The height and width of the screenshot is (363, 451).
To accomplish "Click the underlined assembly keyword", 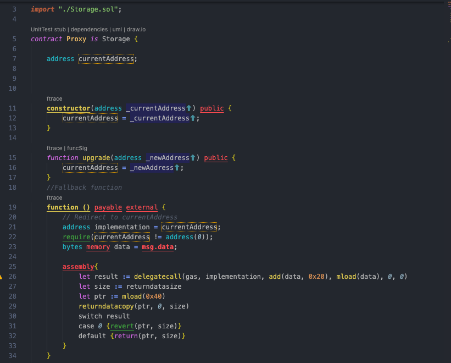I will point(79,267).
